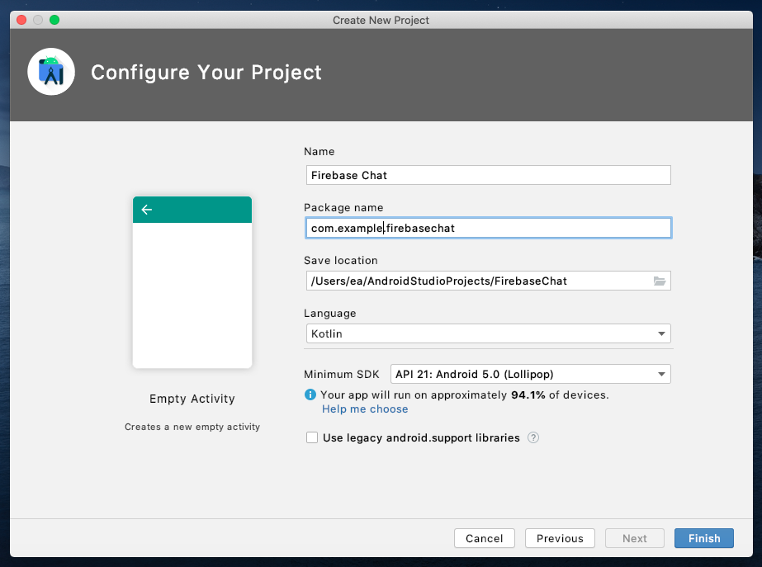The width and height of the screenshot is (762, 567).
Task: Click the Empty Activity label
Action: (192, 399)
